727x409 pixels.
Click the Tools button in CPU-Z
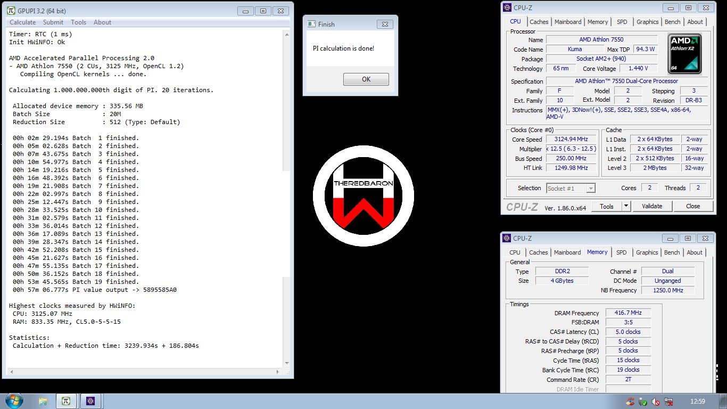click(607, 206)
